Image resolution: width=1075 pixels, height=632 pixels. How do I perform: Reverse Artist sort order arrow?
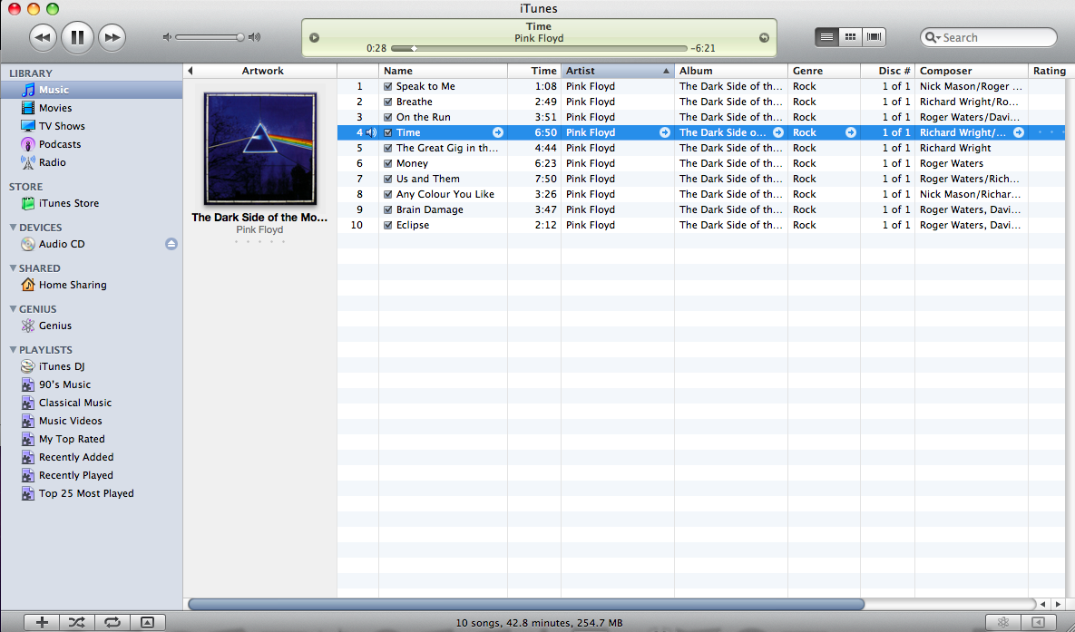pos(665,71)
